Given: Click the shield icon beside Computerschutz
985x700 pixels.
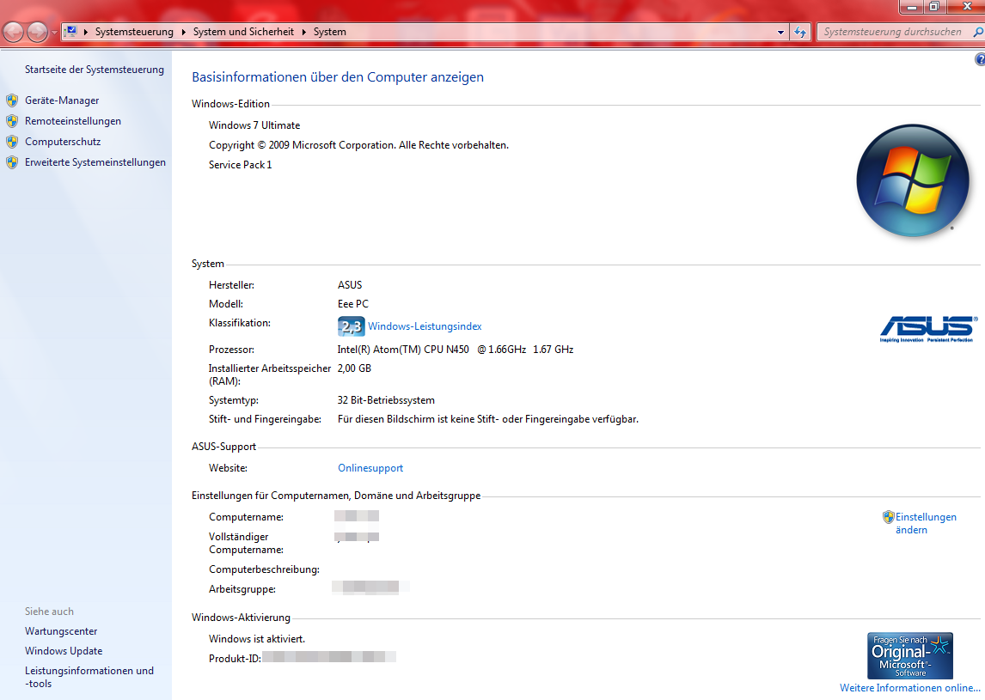Looking at the screenshot, I should (12, 142).
